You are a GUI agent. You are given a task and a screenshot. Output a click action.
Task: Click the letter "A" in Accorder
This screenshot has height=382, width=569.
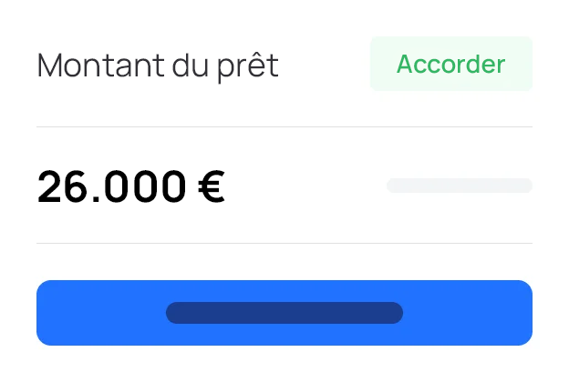click(404, 65)
